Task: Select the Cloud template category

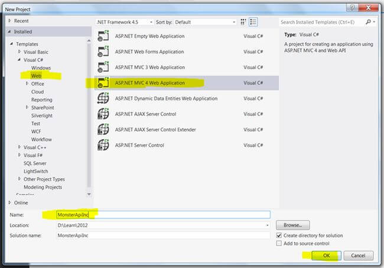Action: point(37,92)
